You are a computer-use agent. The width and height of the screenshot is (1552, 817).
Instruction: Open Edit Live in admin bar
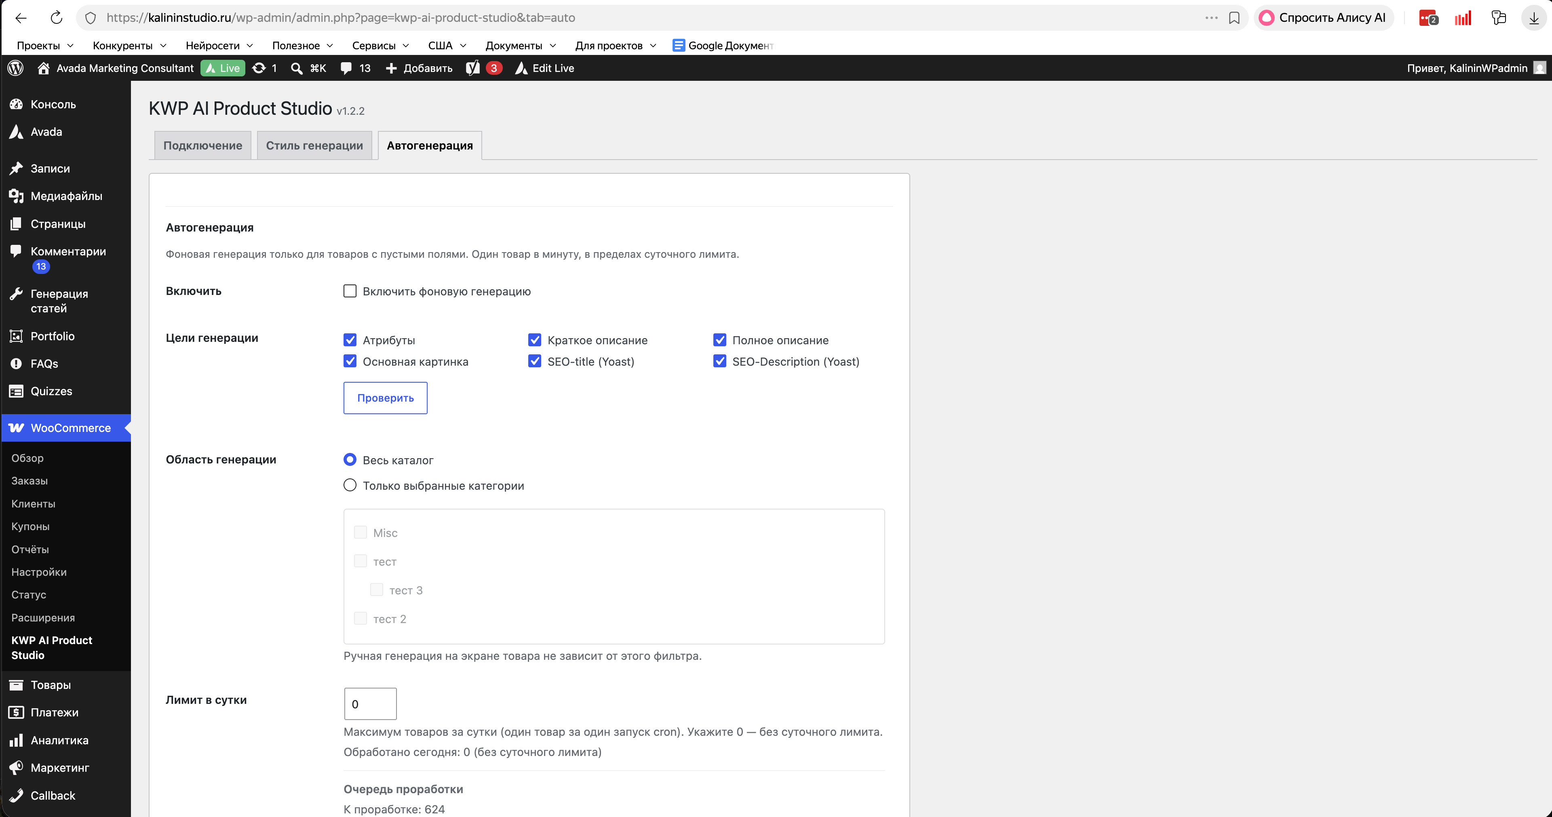pos(545,68)
